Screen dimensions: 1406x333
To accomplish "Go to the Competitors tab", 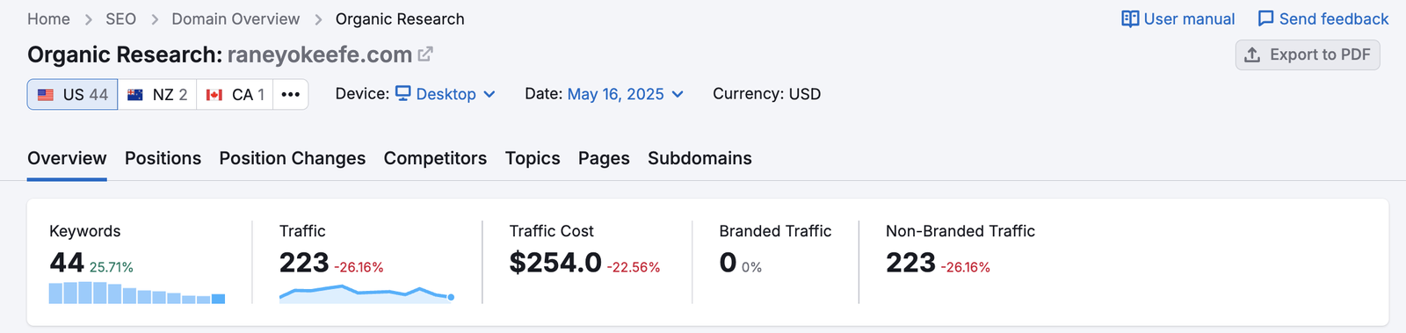I will [435, 158].
